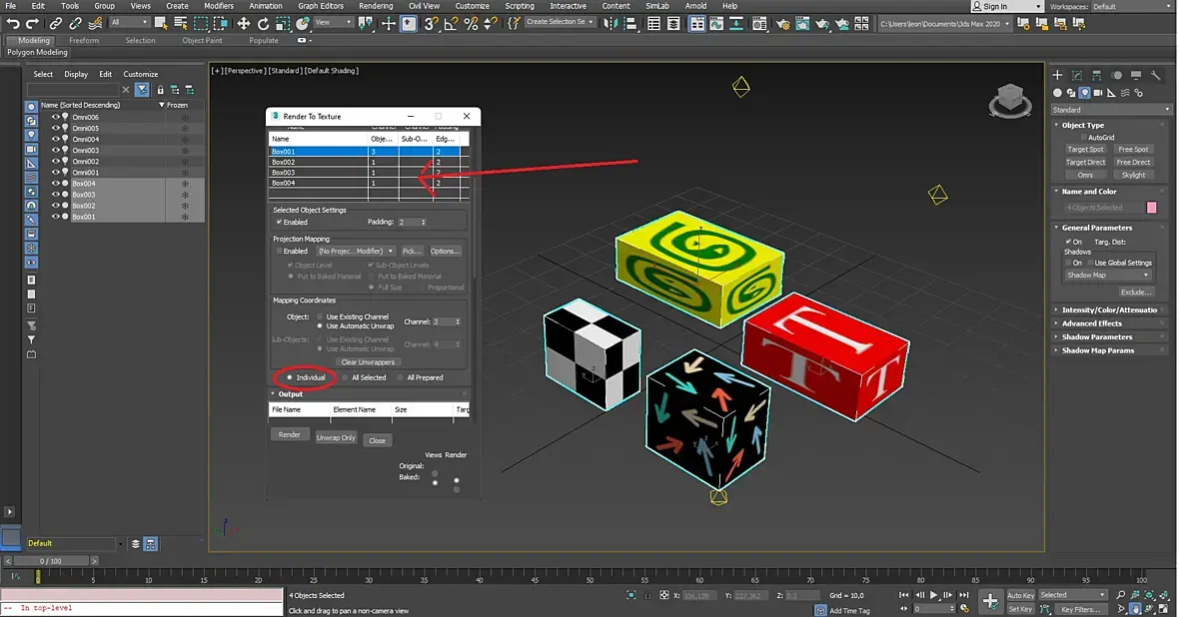Open the Utilities wrench tab icon
This screenshot has height=617, width=1179.
pos(1156,75)
